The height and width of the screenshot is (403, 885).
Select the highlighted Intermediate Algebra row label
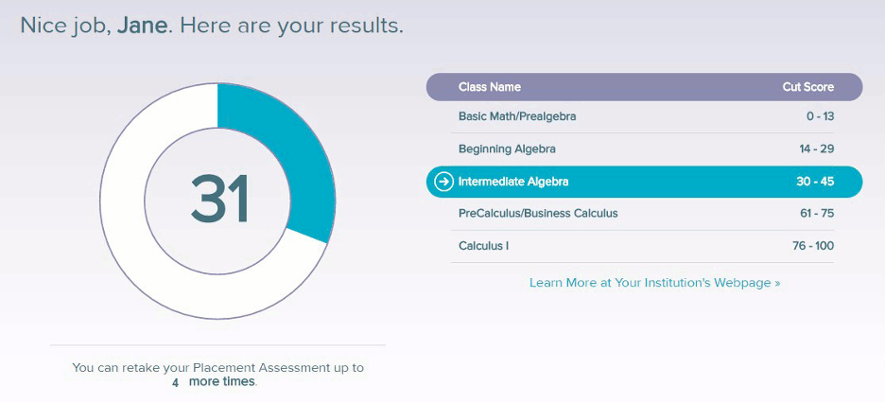pyautogui.click(x=513, y=182)
